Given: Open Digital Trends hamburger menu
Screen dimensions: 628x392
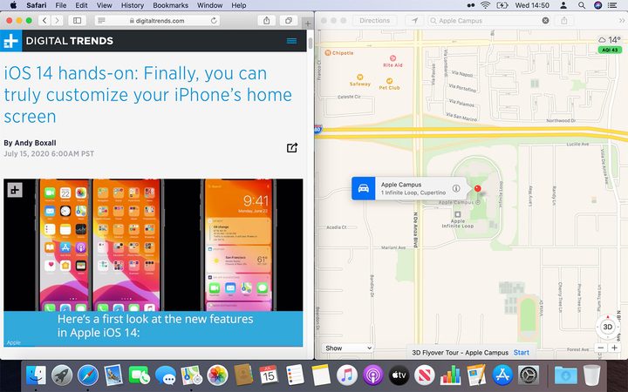Looking at the screenshot, I should 291,41.
